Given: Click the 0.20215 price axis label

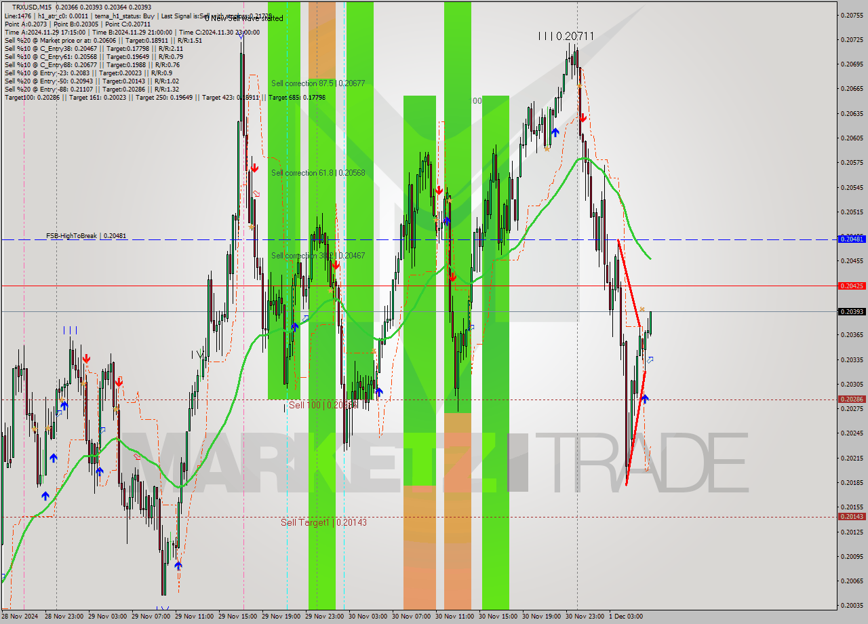Looking at the screenshot, I should [x=852, y=458].
